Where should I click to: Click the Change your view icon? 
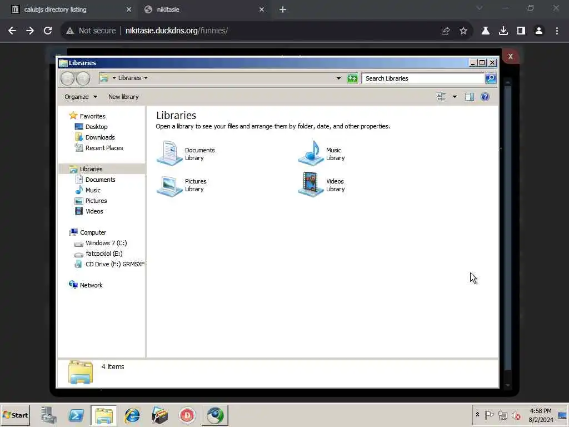tap(441, 97)
